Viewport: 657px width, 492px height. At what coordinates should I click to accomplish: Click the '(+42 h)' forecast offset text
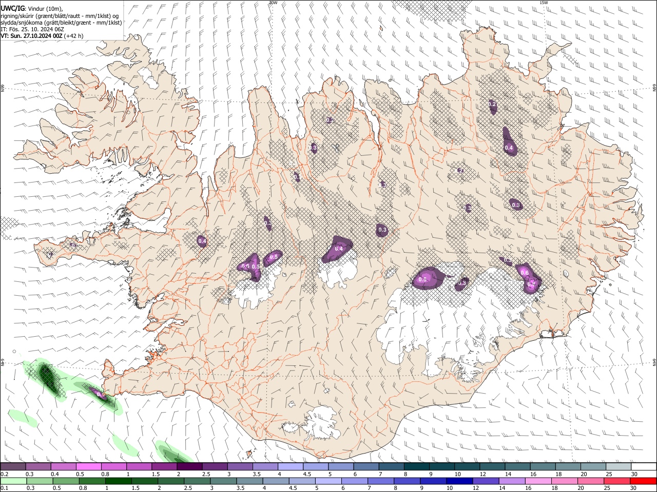pyautogui.click(x=74, y=36)
